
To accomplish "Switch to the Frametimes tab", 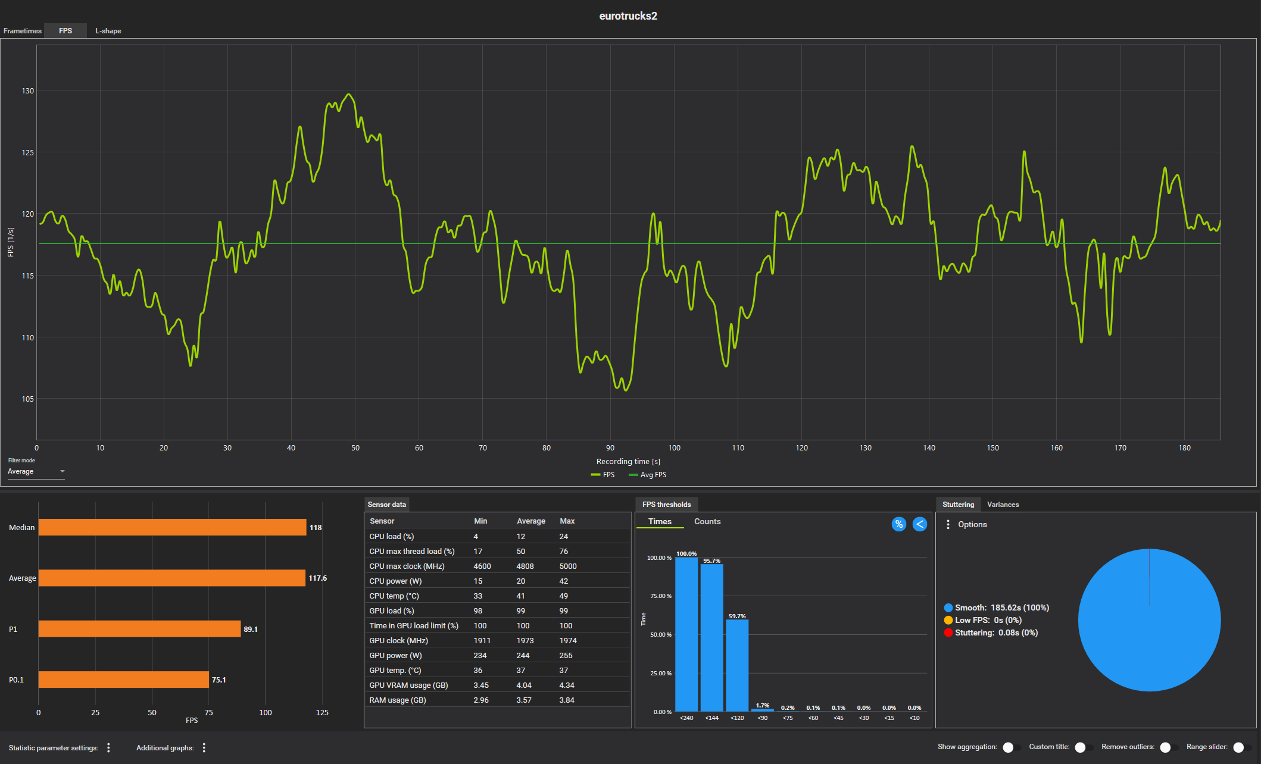I will tap(23, 31).
